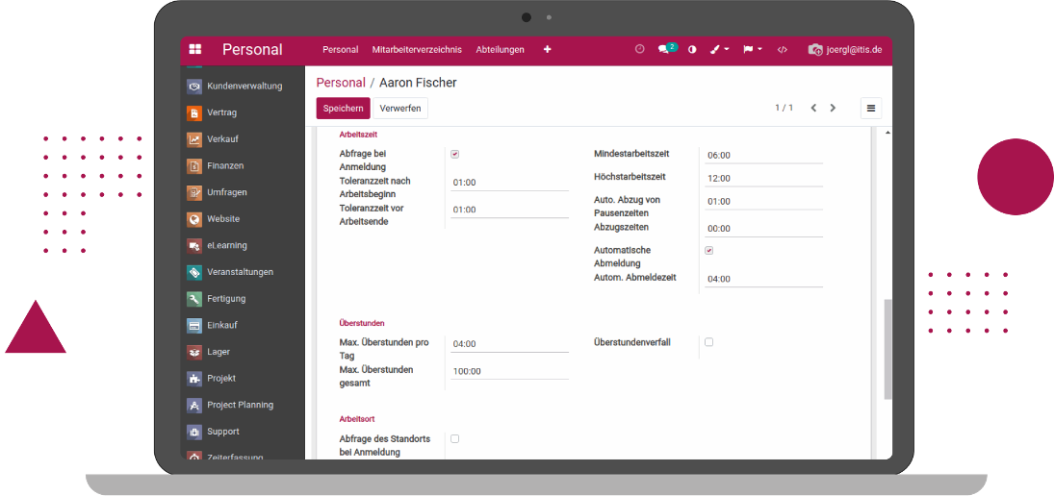Image resolution: width=1054 pixels, height=496 pixels.
Task: Enable Überstundenverfall checkbox
Action: tap(709, 342)
